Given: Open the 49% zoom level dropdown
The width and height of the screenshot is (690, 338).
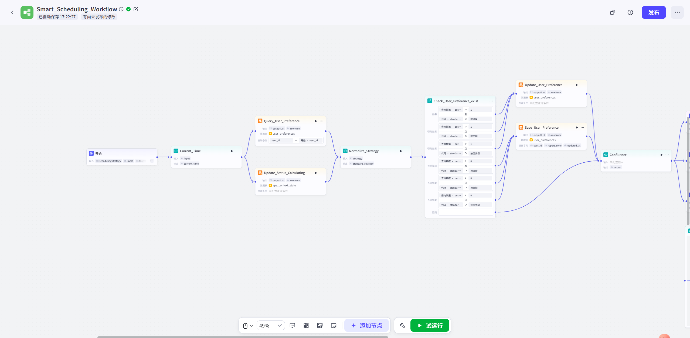Looking at the screenshot, I should click(x=271, y=326).
